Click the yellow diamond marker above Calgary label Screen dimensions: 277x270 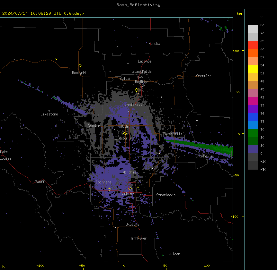tap(130, 189)
